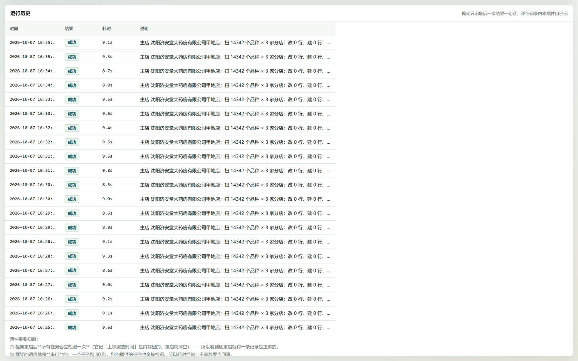The height and width of the screenshot is (361, 578).
Task: Click the 耗时 column header
Action: pos(107,29)
